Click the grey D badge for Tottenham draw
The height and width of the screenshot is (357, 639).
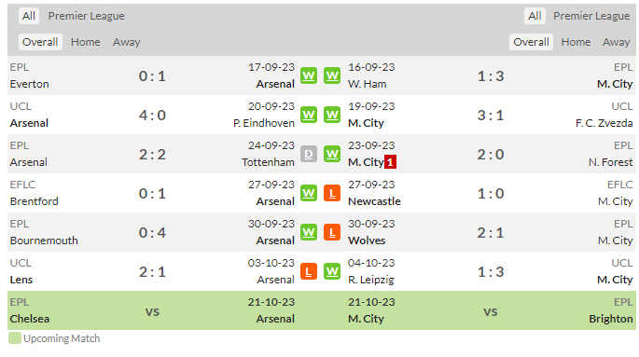pos(309,155)
